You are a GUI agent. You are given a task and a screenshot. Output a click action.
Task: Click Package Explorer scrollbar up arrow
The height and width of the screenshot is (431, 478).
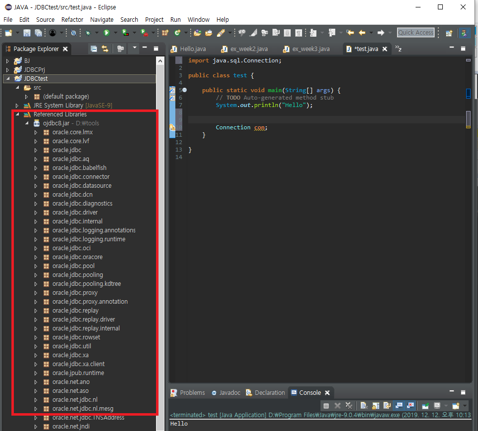pyautogui.click(x=160, y=61)
